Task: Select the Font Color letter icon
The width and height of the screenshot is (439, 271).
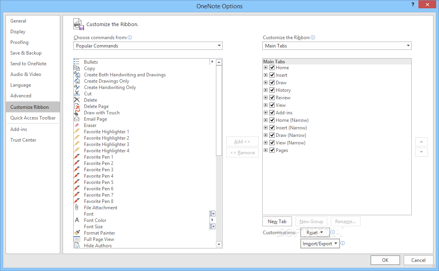Action: tap(77, 220)
